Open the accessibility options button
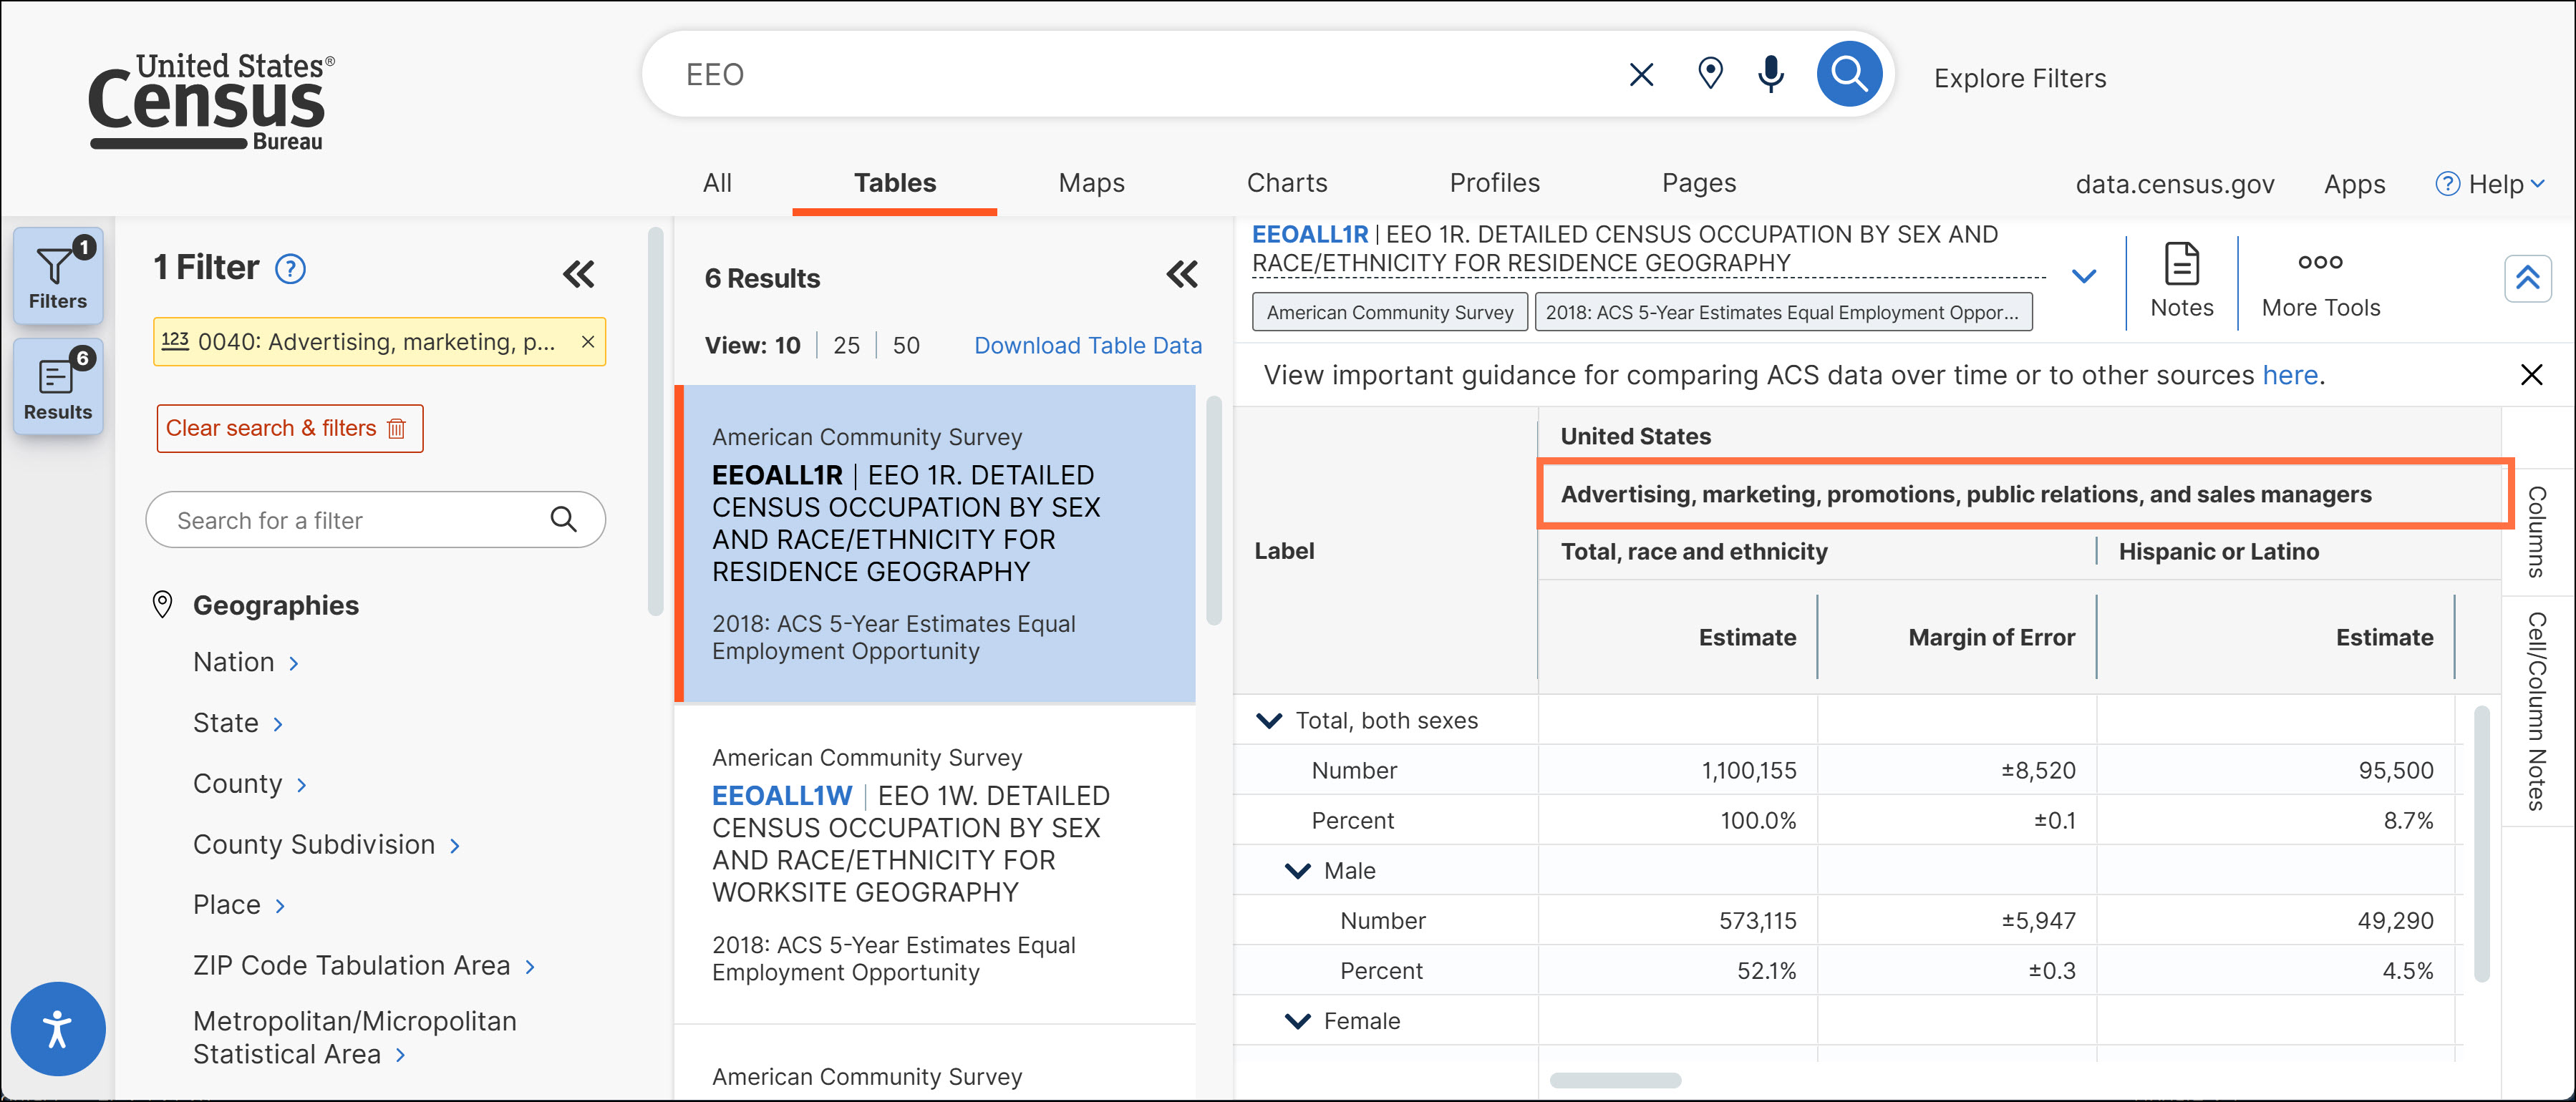Image resolution: width=2576 pixels, height=1102 pixels. (x=58, y=1028)
